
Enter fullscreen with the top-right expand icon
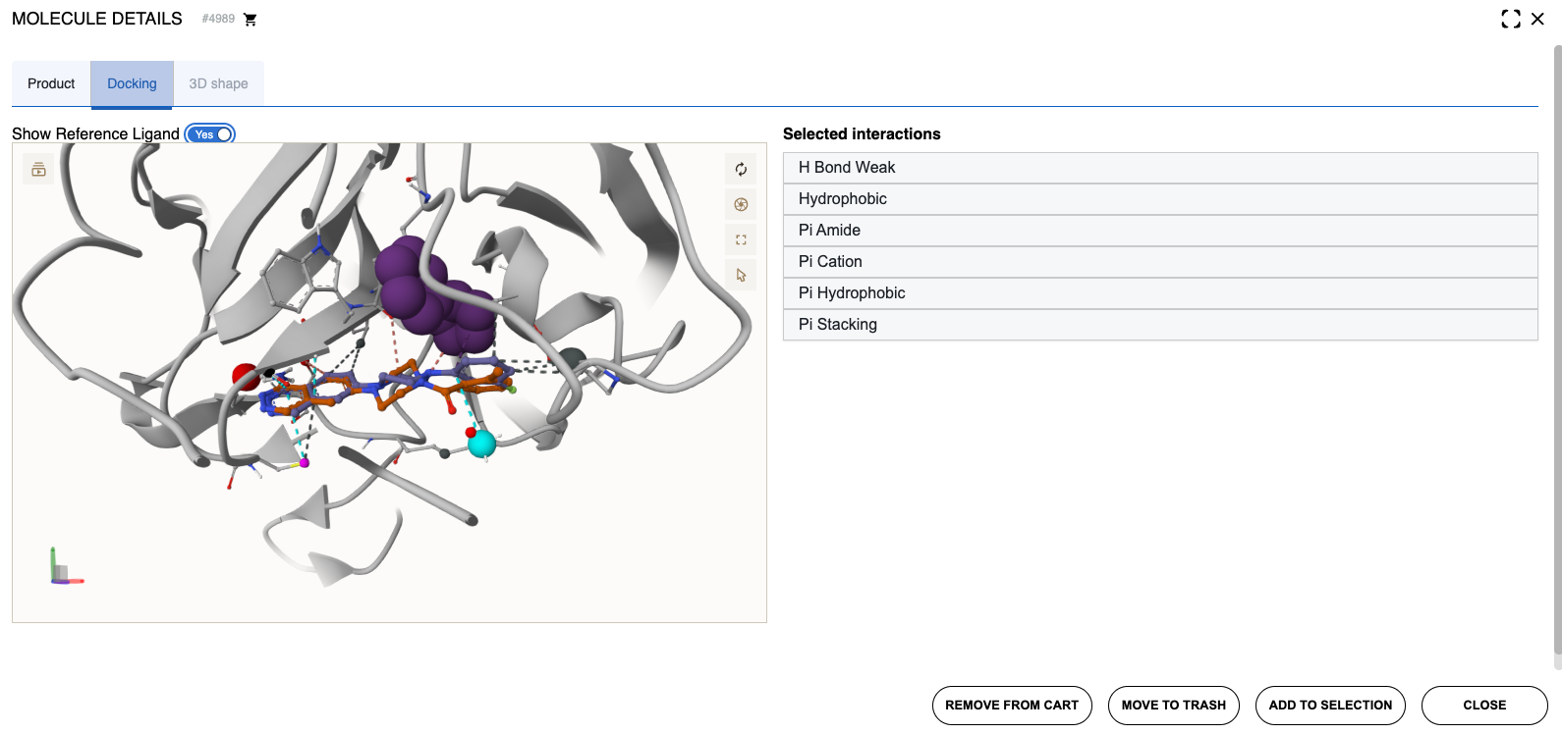(x=1511, y=19)
